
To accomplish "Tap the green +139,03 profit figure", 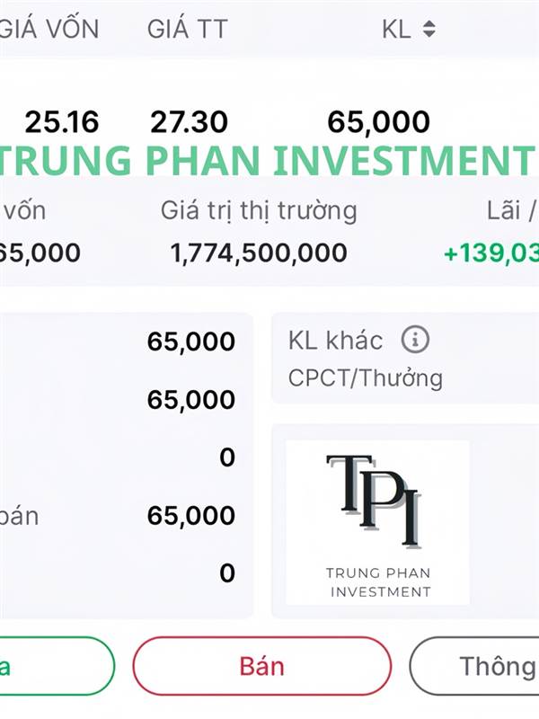I will point(490,253).
